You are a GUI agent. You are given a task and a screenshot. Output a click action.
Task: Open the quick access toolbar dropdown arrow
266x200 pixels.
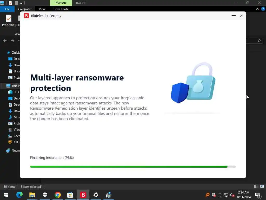click(21, 3)
